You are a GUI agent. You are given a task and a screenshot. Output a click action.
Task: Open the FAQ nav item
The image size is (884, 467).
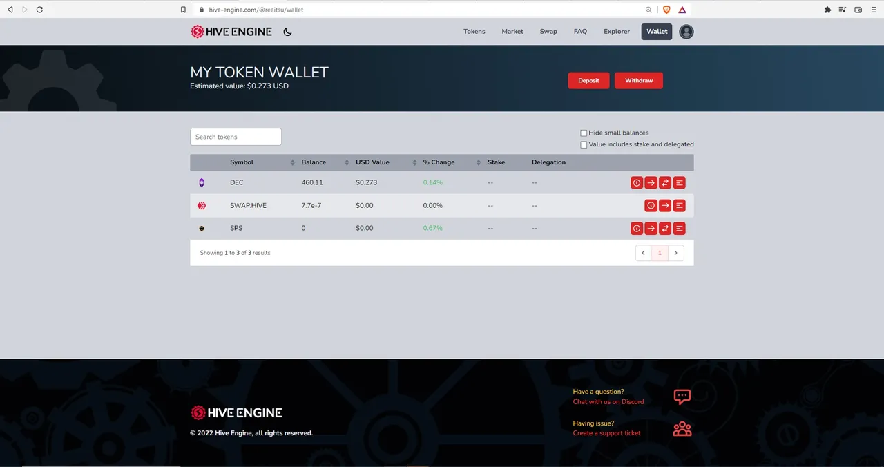coord(580,32)
